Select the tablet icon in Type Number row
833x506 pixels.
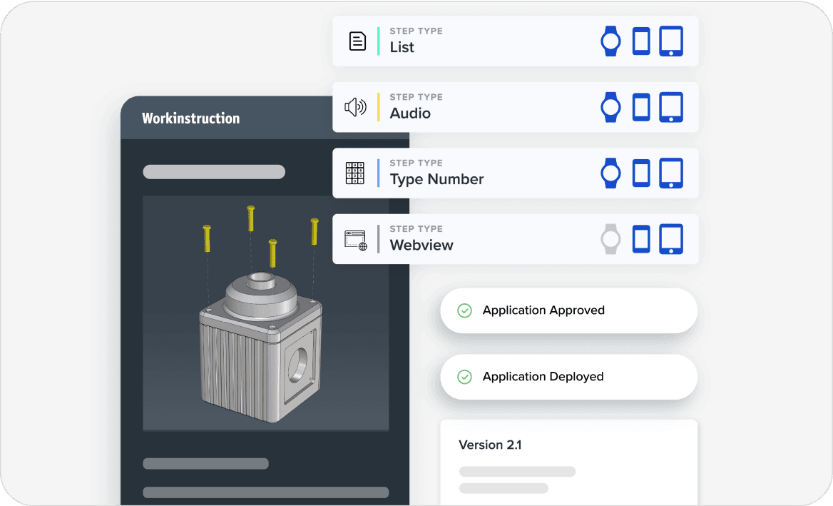point(671,173)
